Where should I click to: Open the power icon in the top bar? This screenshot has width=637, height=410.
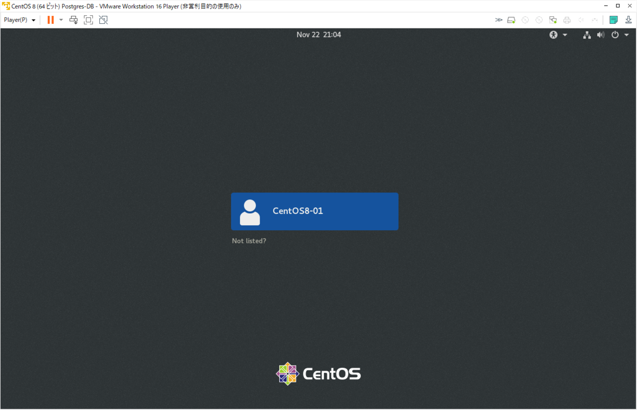pos(615,35)
